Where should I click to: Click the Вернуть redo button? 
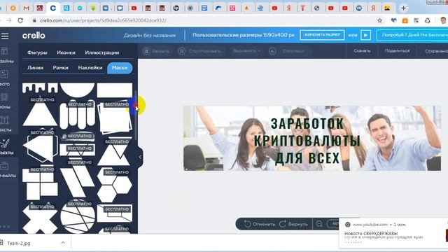coord(294,224)
